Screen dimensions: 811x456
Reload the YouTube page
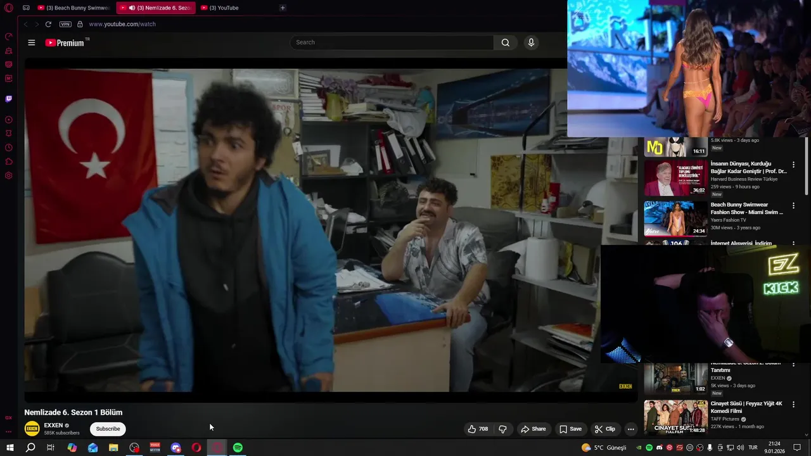click(48, 24)
